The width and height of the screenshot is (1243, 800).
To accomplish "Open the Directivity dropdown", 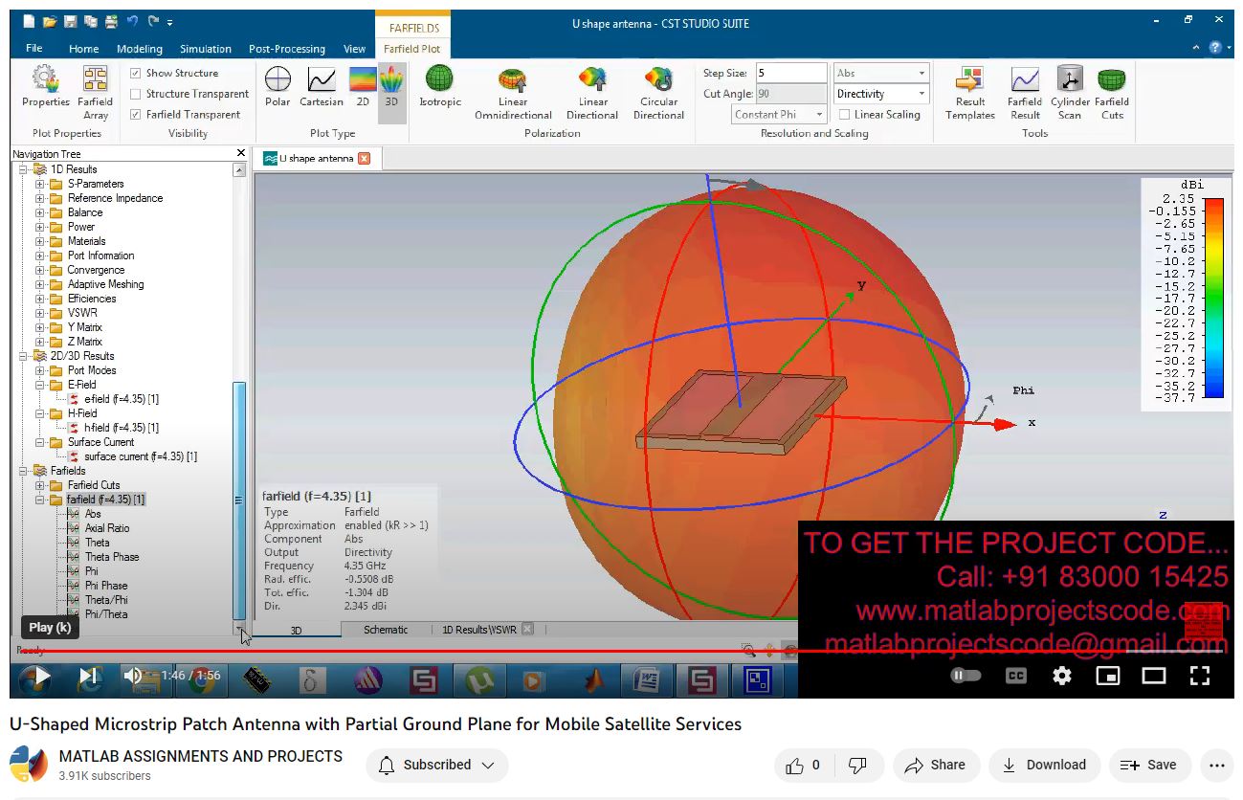I will click(x=880, y=94).
